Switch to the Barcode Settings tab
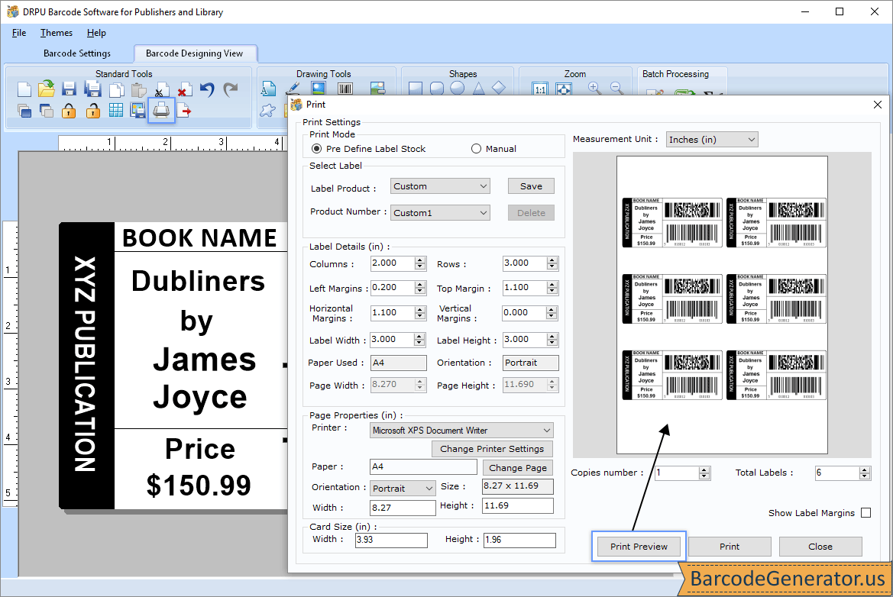This screenshot has height=597, width=893. point(77,53)
